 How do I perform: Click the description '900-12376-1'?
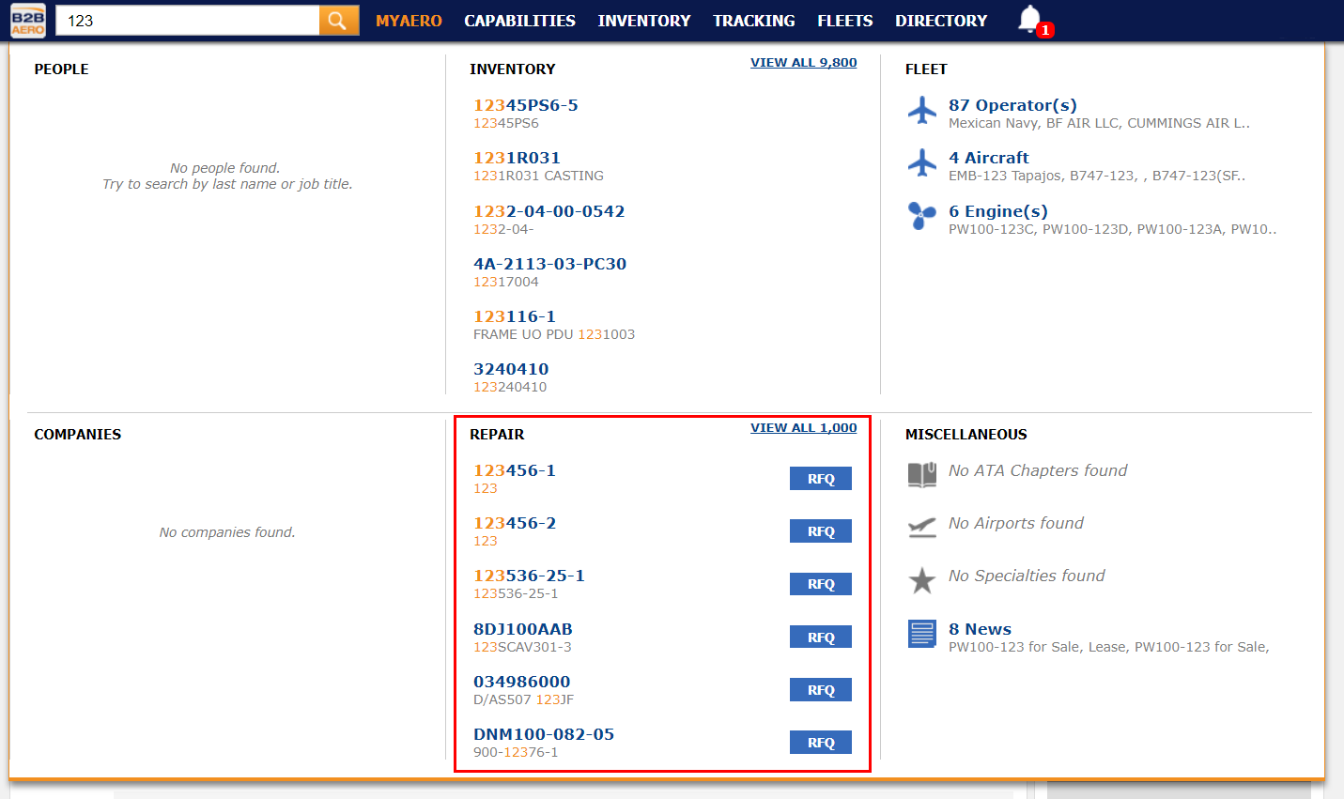coord(516,752)
